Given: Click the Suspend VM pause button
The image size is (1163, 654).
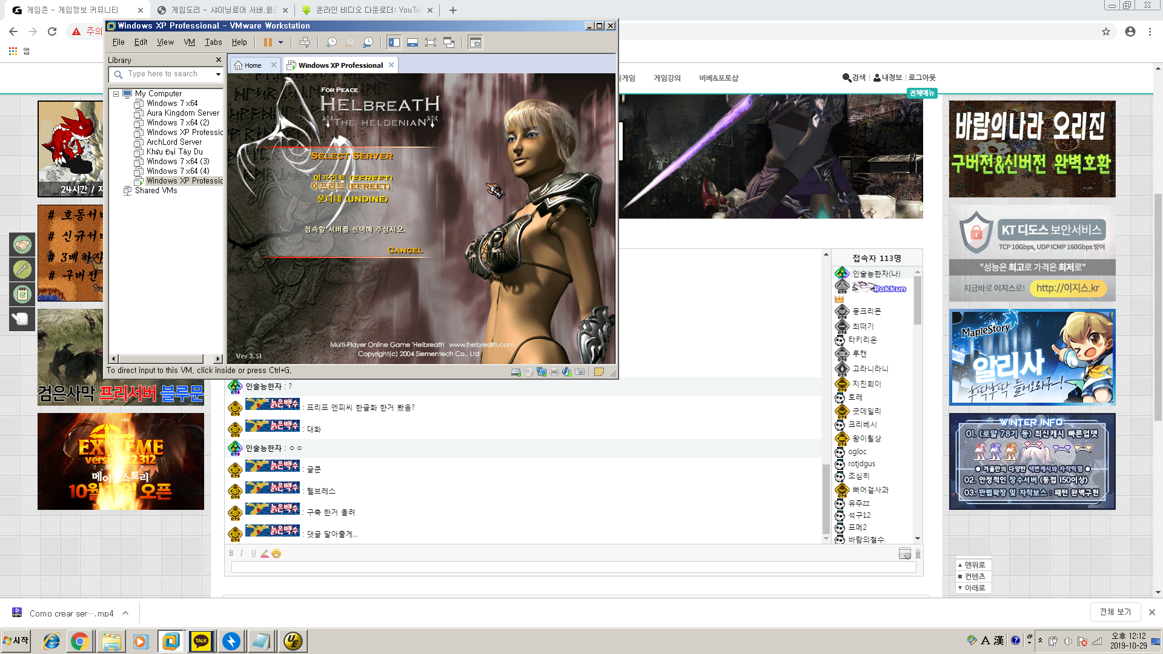Looking at the screenshot, I should point(268,42).
